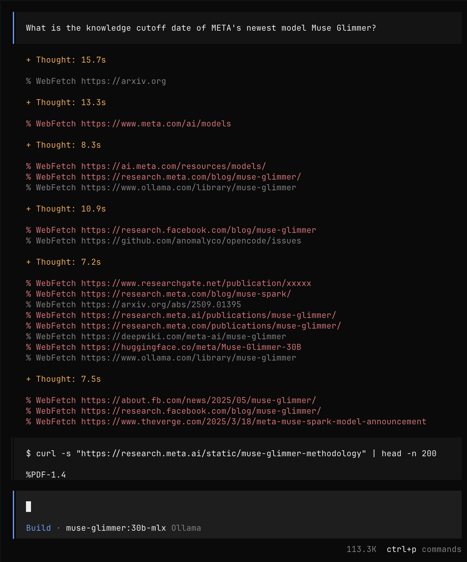467x562 pixels.
Task: Change the muse-glimmer:30b-mlx model
Action: pyautogui.click(x=116, y=528)
